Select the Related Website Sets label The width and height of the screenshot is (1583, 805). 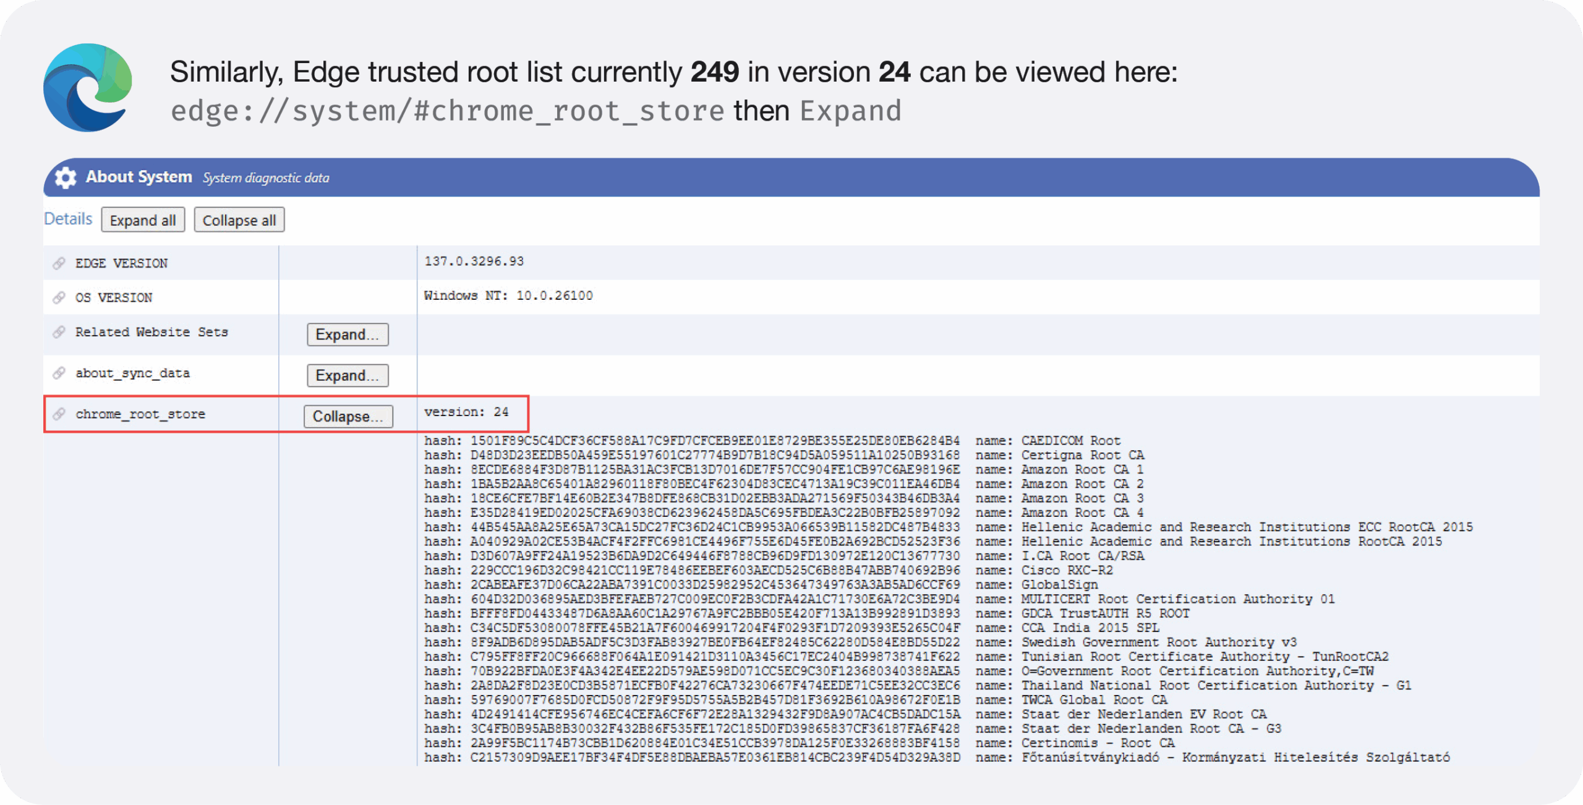coord(151,332)
